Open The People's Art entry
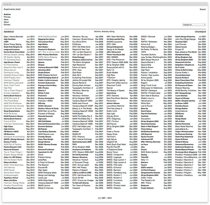 tap(148, 180)
